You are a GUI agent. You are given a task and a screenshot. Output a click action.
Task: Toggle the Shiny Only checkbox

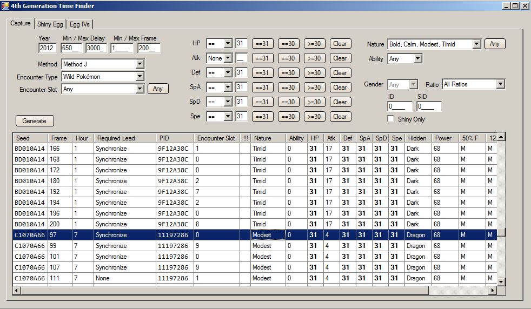pos(391,119)
